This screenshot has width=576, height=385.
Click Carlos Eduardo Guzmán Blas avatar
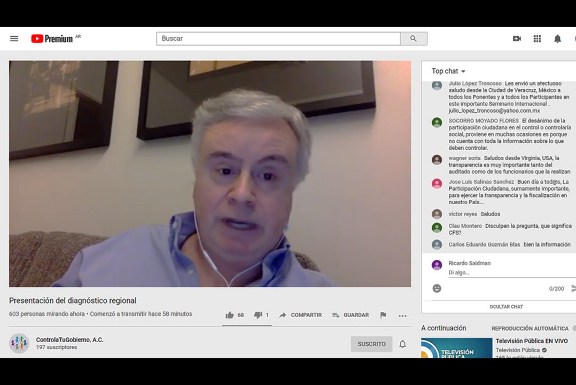pos(437,244)
